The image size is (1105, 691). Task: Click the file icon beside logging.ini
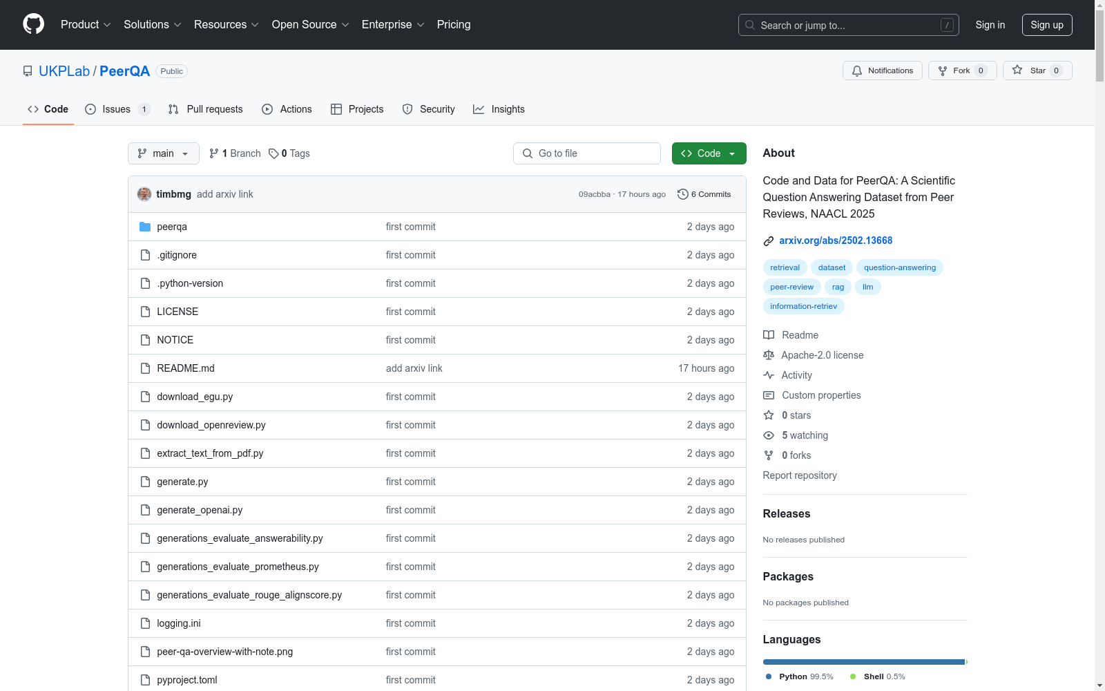[145, 623]
